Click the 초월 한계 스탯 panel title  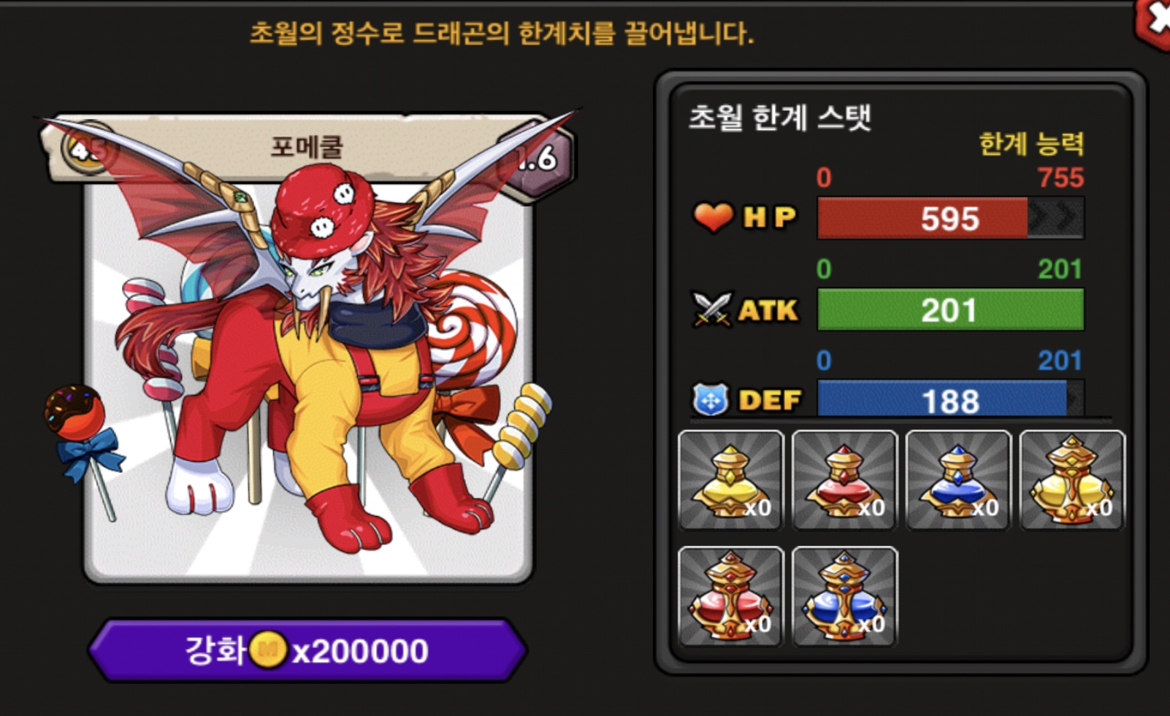click(780, 117)
